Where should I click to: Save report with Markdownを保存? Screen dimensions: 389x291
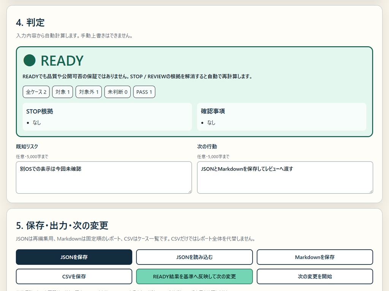[315, 257]
